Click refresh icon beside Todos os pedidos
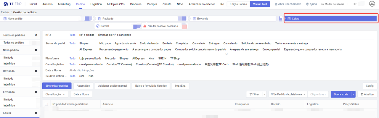The image size is (379, 118). (36, 35)
